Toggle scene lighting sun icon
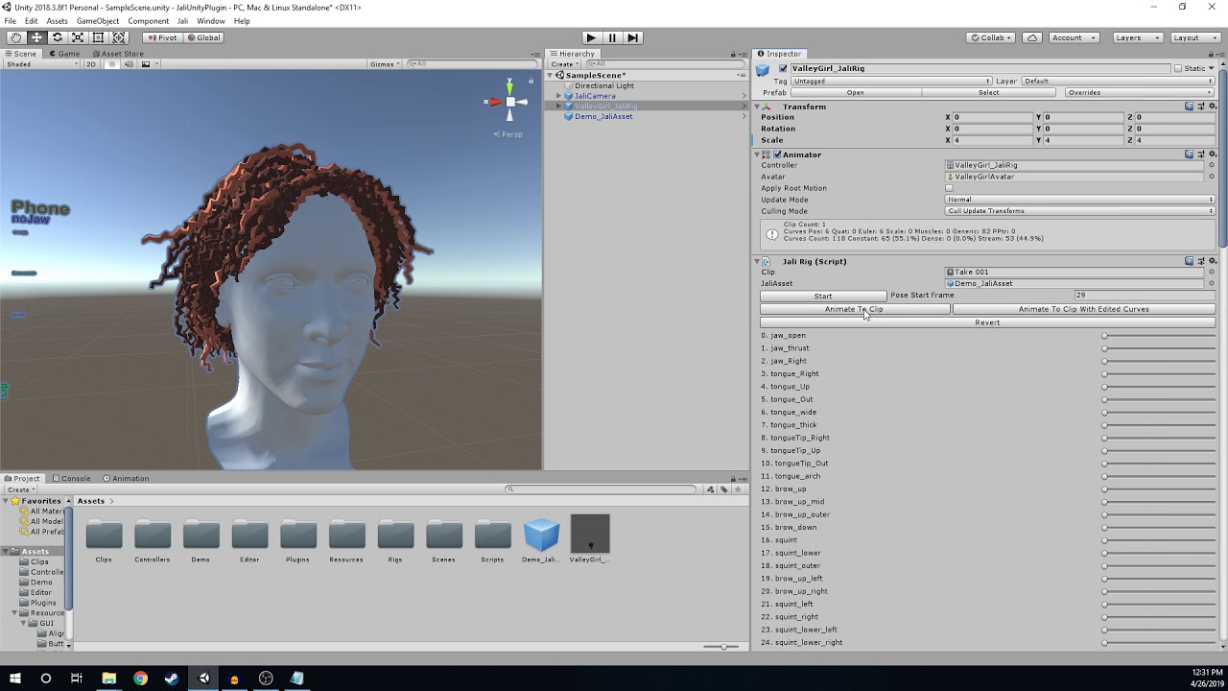The height and width of the screenshot is (691, 1228). (x=112, y=64)
